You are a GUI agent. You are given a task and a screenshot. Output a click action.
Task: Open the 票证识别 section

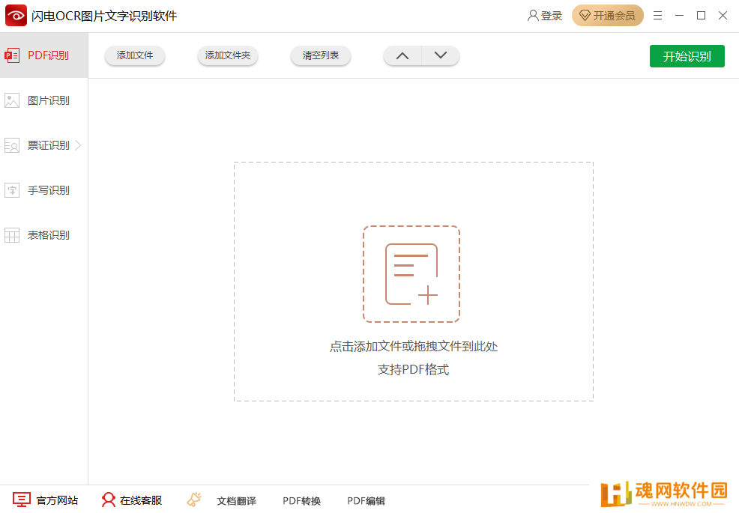pos(43,145)
